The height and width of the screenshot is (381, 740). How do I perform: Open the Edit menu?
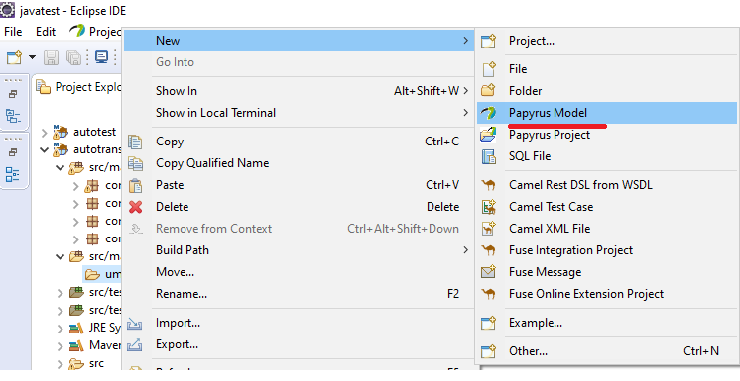(x=46, y=32)
